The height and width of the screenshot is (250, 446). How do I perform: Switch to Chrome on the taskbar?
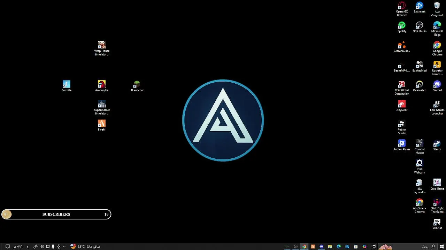pyautogui.click(x=304, y=247)
